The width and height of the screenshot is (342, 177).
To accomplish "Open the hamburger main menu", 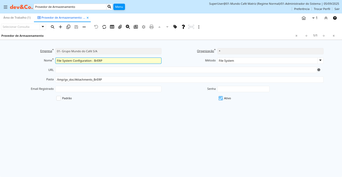I will 6,7.
